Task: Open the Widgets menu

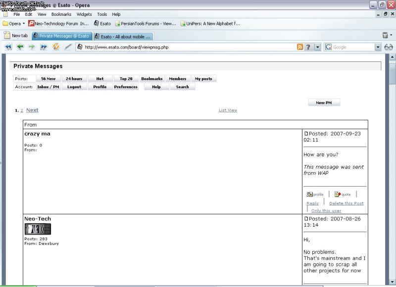Action: click(x=84, y=14)
